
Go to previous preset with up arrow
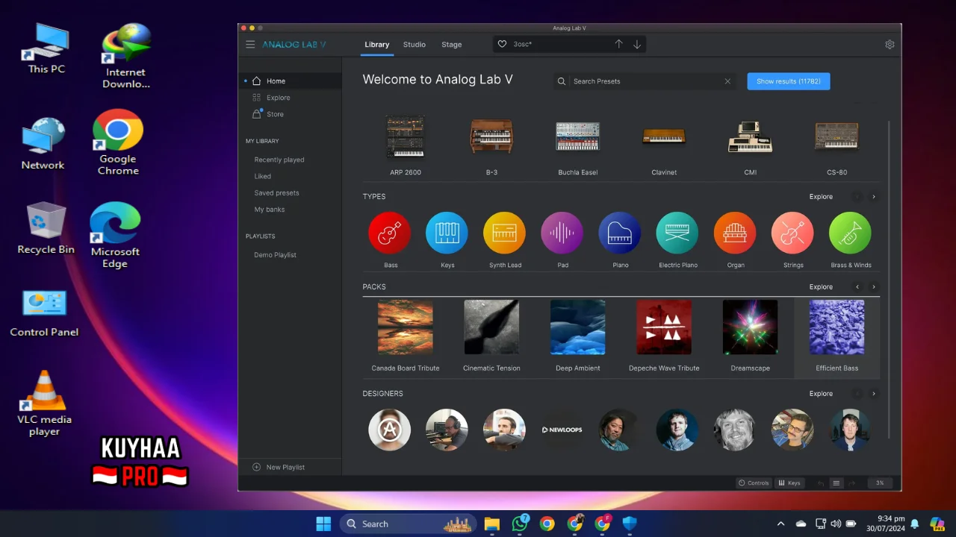(618, 45)
